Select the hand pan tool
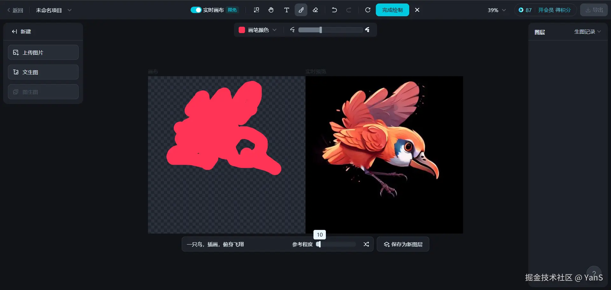Image resolution: width=611 pixels, height=290 pixels. click(271, 10)
